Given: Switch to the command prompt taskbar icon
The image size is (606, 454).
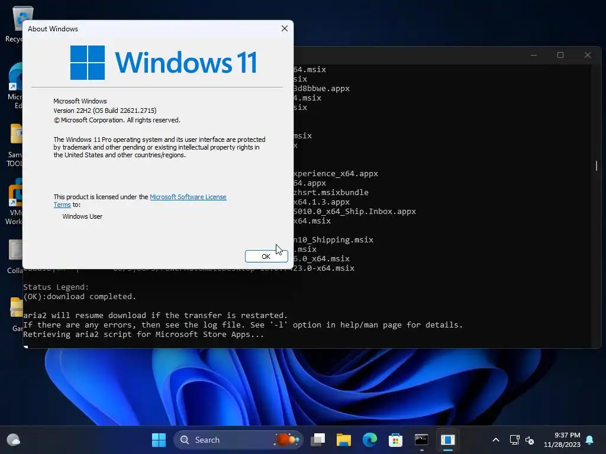Looking at the screenshot, I should [x=421, y=440].
